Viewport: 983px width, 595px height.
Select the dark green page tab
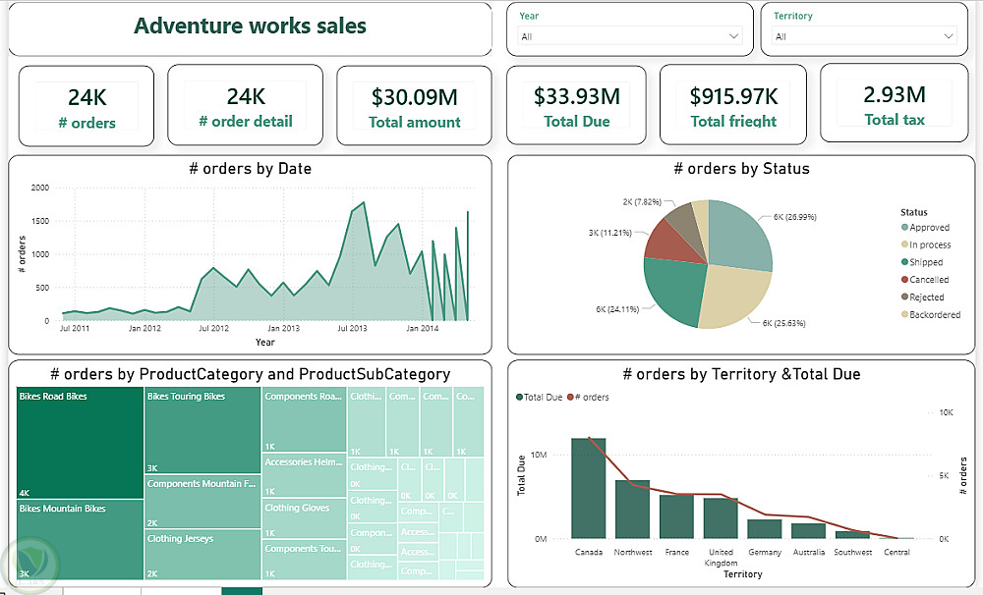coord(242,590)
